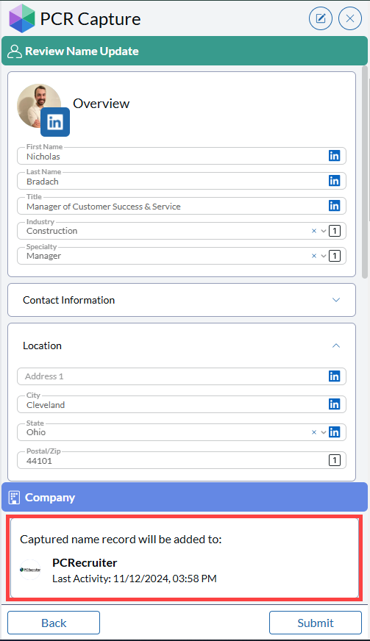Screen dimensions: 370x641
Task: Click the LinkedIn icon in Address 1 field
Action: tap(335, 376)
